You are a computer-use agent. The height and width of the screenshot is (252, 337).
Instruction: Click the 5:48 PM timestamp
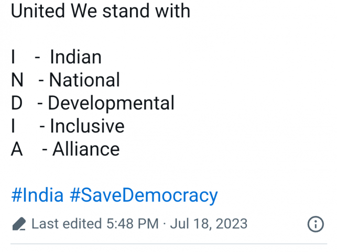click(x=133, y=224)
